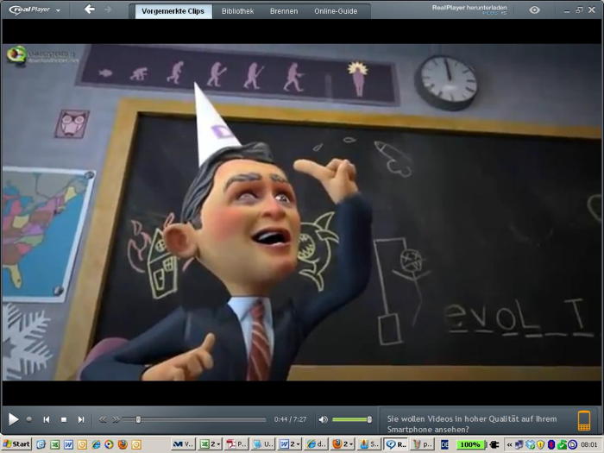Viewport: 604px width, 453px height.
Task: Toggle the eye view-mode icon
Action: tap(534, 10)
